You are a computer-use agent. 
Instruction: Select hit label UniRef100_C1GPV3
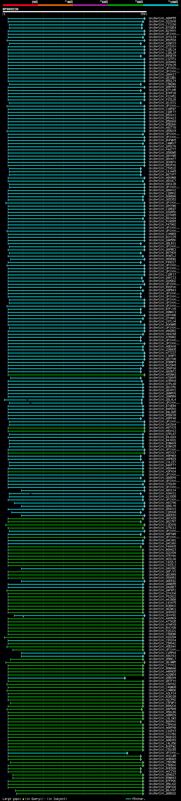click(162, 731)
